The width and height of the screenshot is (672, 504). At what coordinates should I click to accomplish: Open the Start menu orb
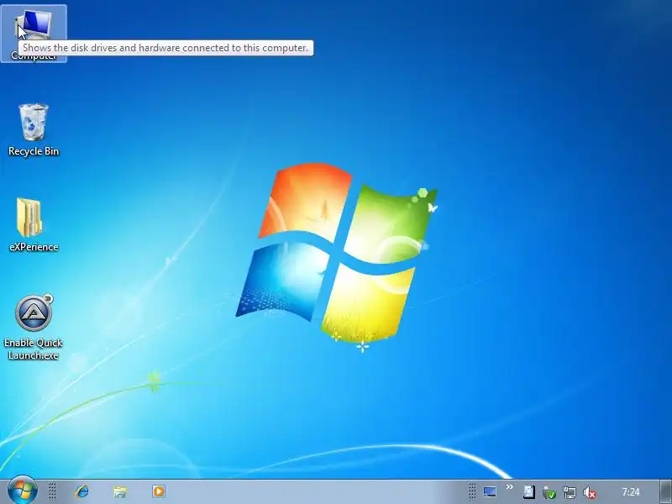point(22,491)
